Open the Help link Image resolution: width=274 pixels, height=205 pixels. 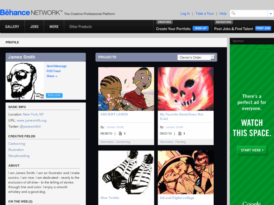pyautogui.click(x=223, y=14)
